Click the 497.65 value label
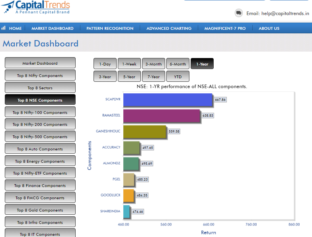The width and height of the screenshot is (312, 237). [x=148, y=148]
